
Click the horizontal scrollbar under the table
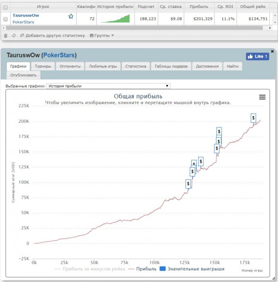[x=134, y=28]
